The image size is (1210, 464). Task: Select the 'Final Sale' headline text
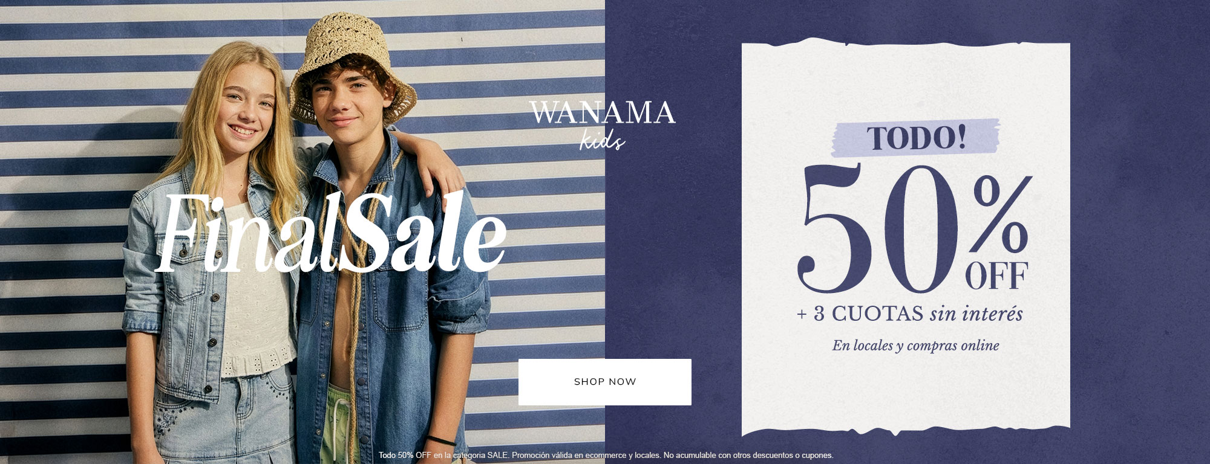click(330, 233)
